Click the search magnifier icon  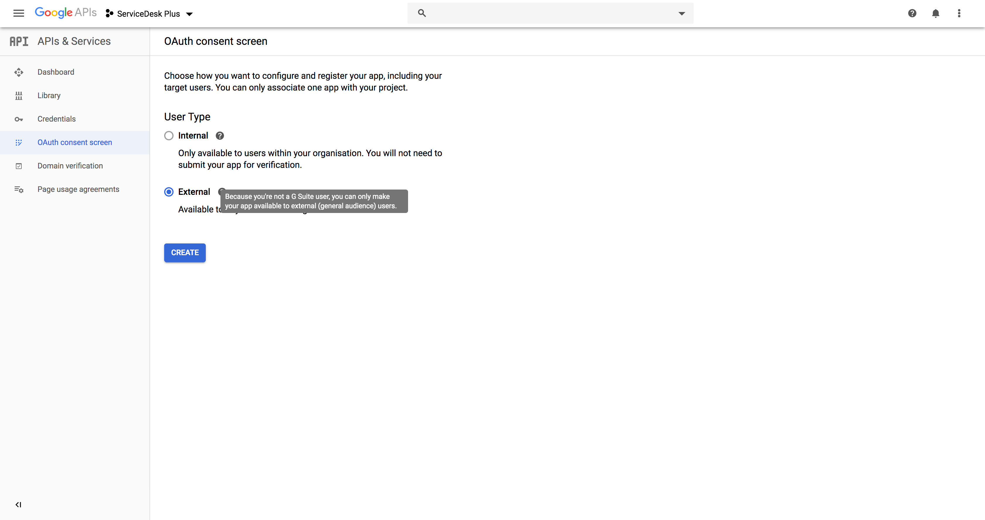point(422,13)
